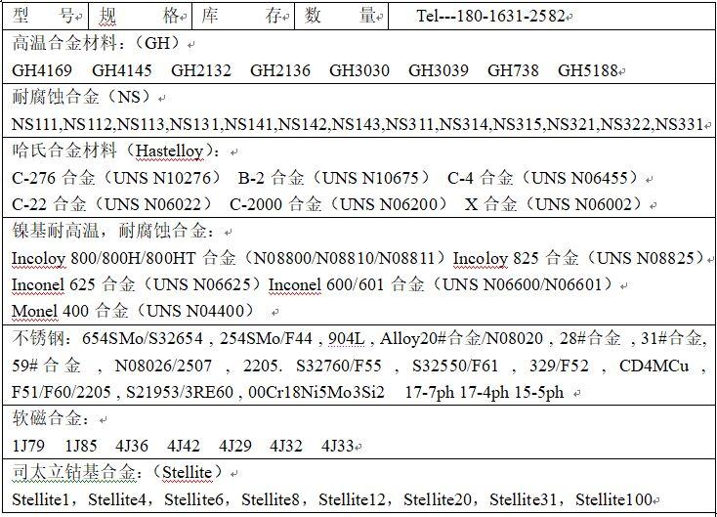Click B-2 合金 UNS N10675 entry
717x517 pixels.
pyautogui.click(x=334, y=178)
